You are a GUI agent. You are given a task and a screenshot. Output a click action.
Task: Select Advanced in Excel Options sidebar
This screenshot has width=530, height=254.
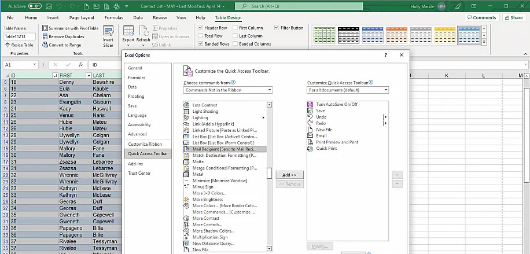point(137,134)
